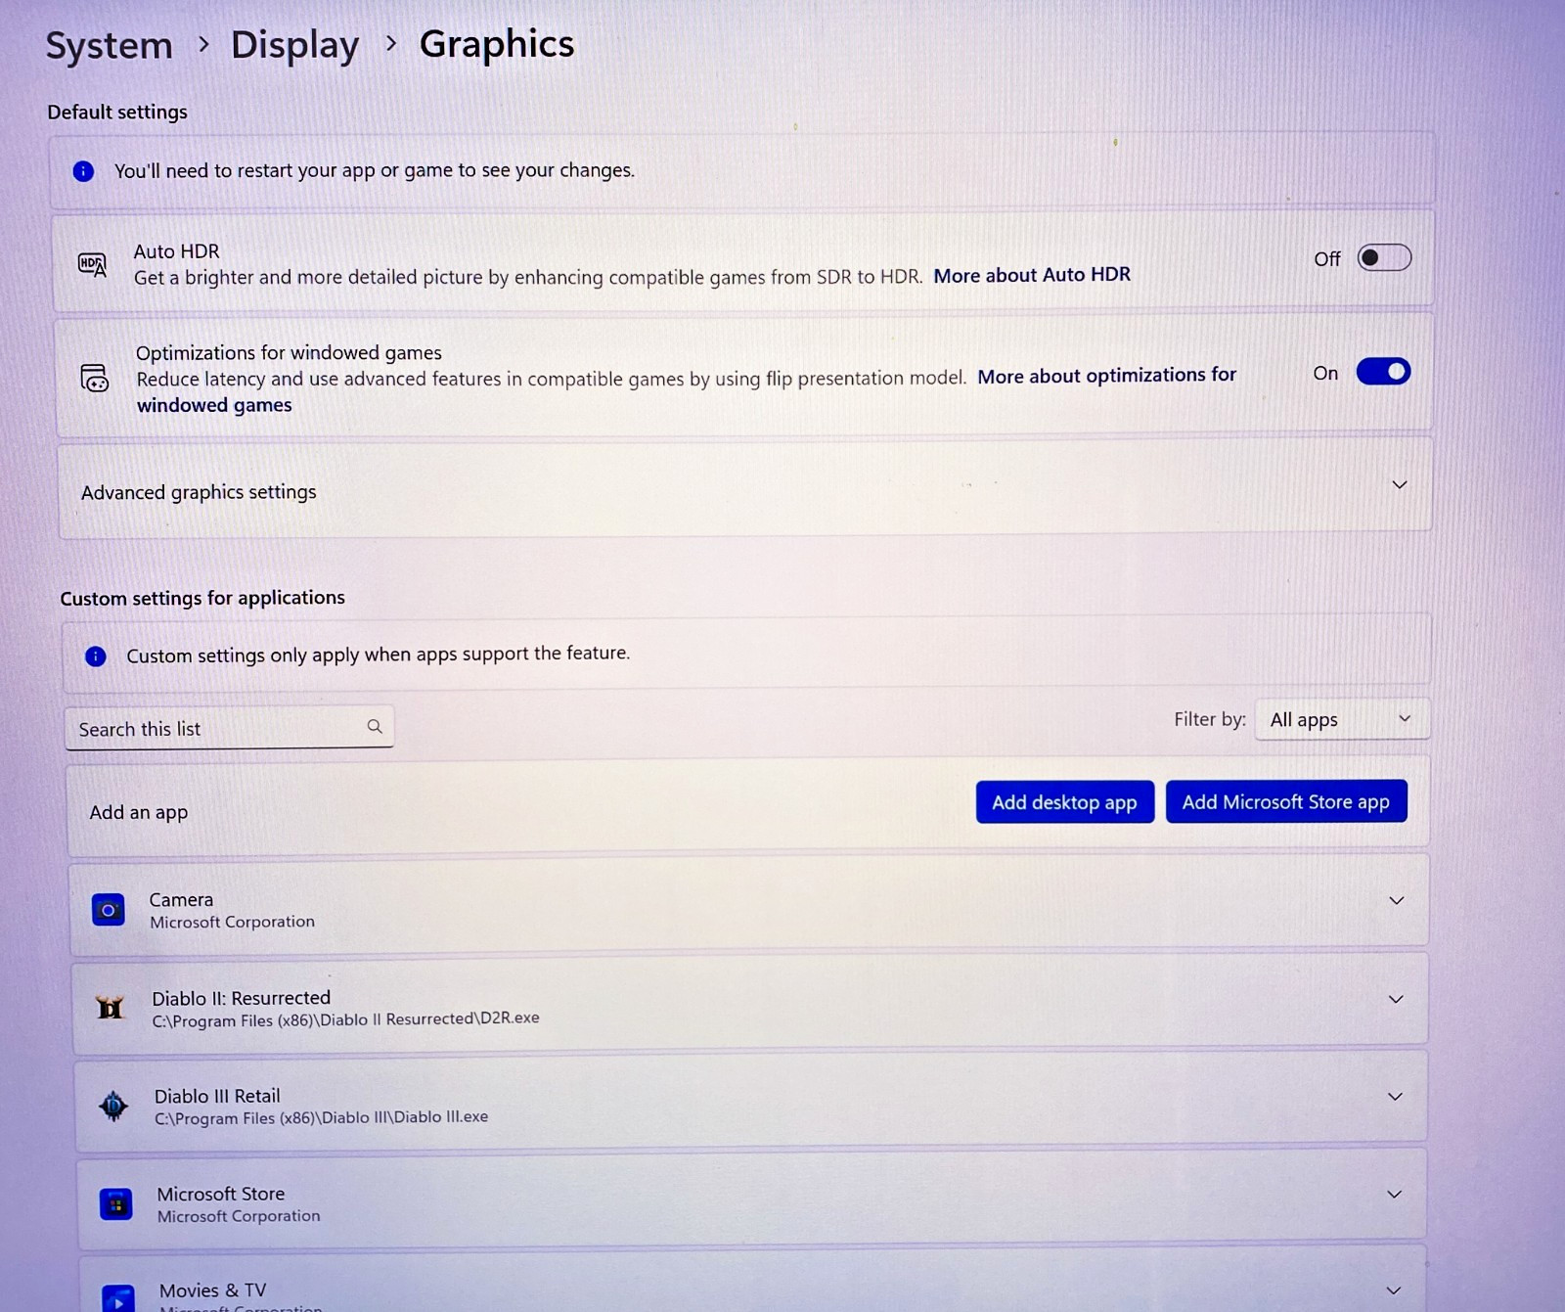Screen dimensions: 1565x1312
Task: Click the Add an app label
Action: point(139,812)
